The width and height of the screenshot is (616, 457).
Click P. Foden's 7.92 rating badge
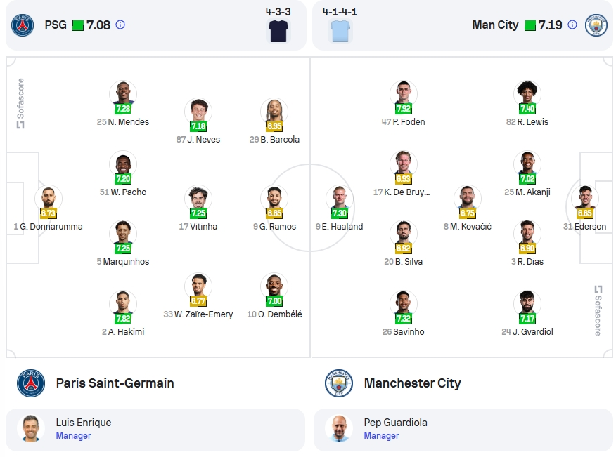[404, 109]
